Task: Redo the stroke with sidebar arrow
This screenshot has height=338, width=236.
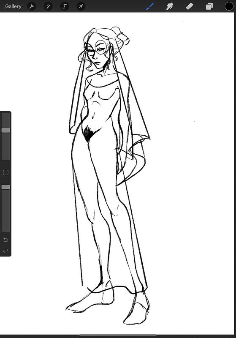Action: click(x=6, y=251)
